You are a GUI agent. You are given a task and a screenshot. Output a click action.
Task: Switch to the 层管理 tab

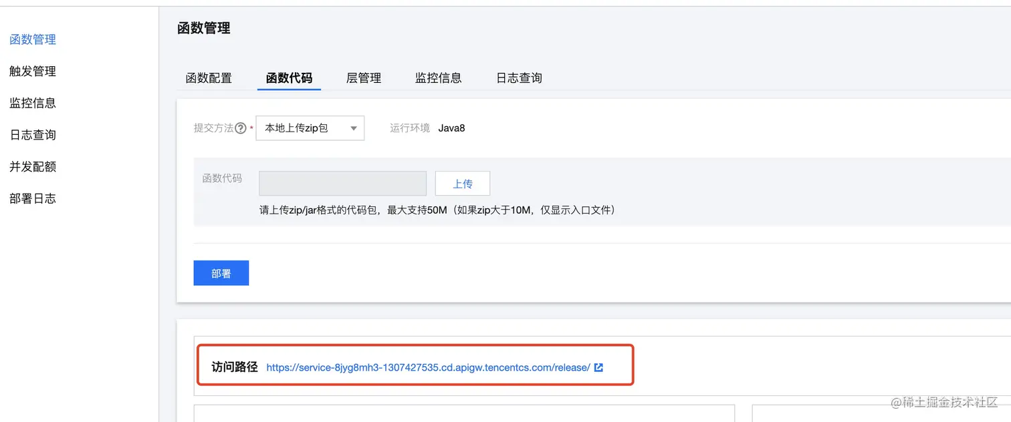tap(364, 78)
